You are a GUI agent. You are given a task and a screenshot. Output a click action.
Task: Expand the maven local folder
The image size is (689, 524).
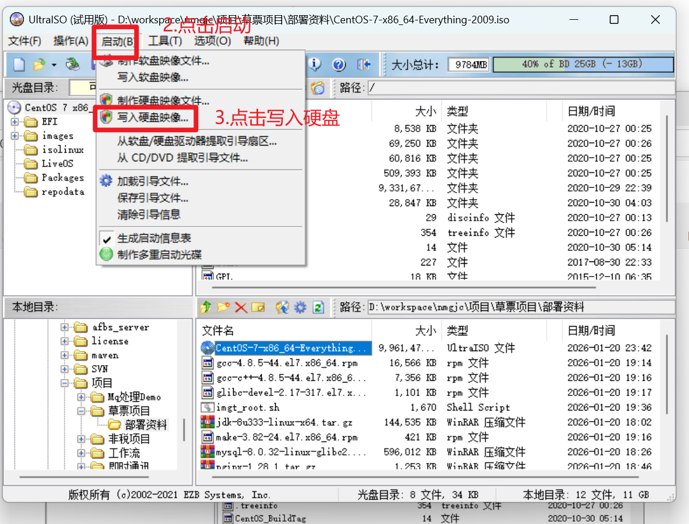tap(65, 355)
